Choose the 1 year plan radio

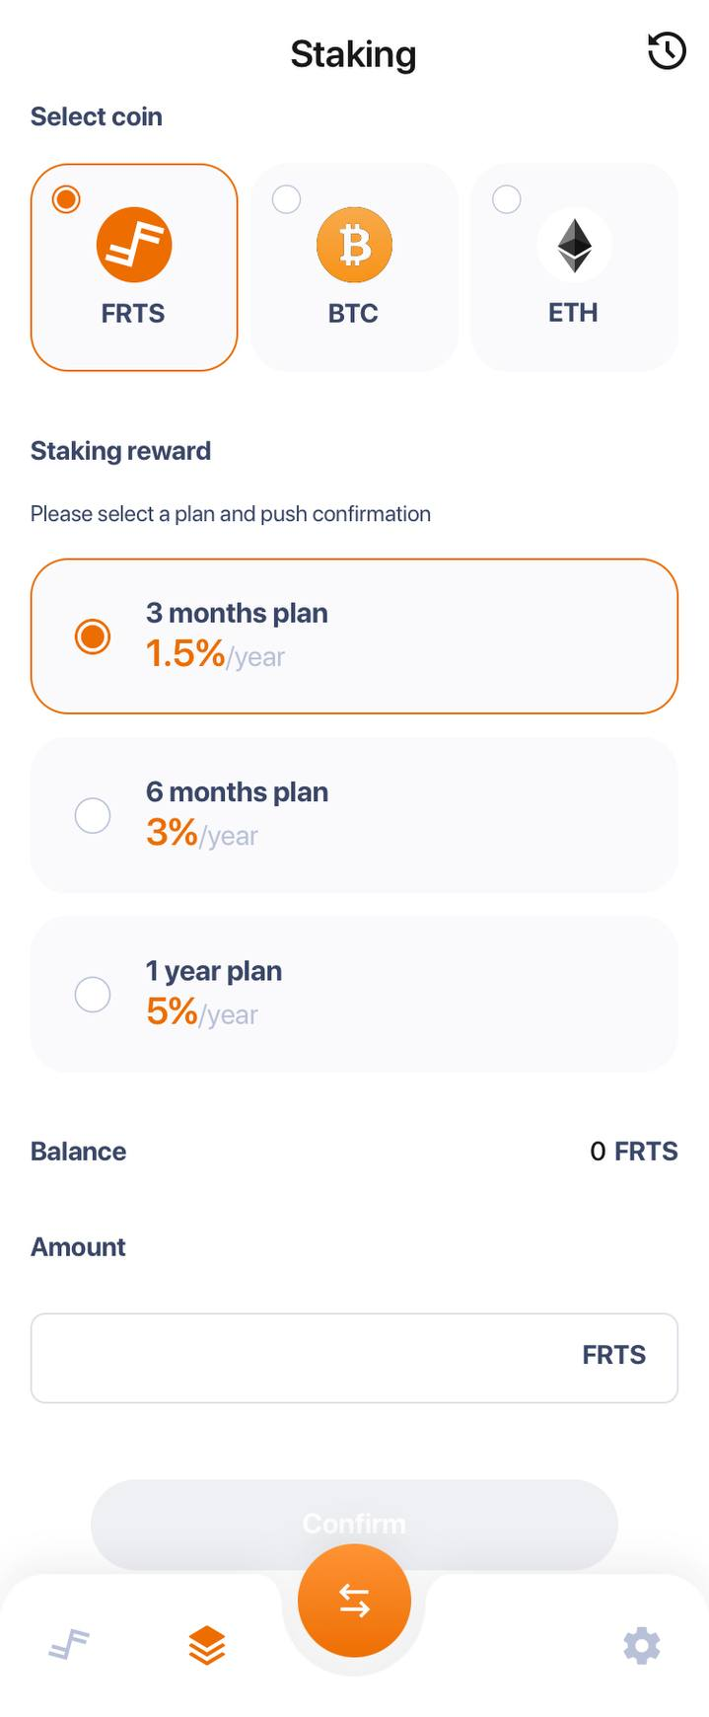click(x=93, y=995)
